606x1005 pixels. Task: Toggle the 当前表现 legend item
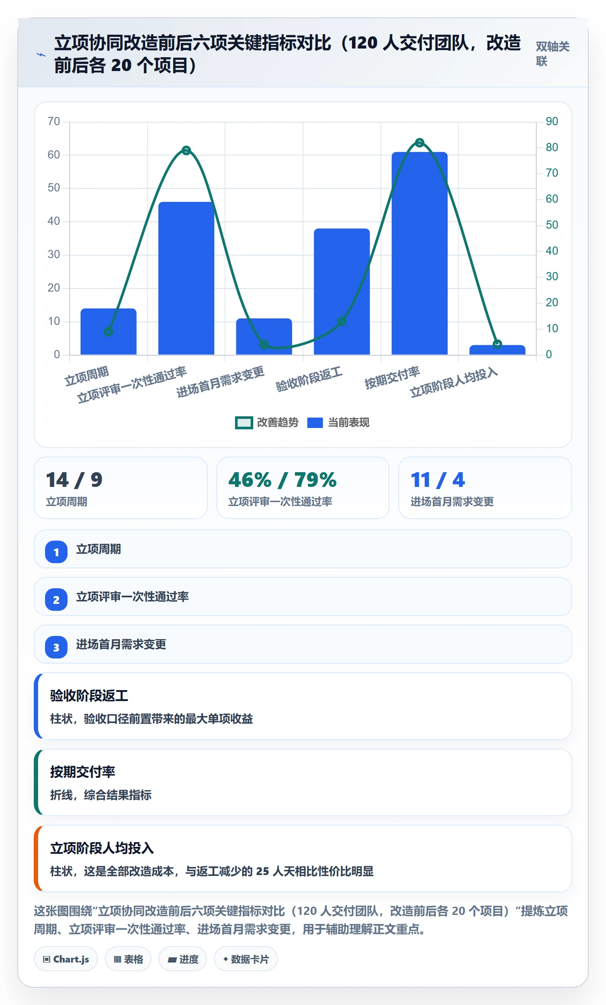338,422
